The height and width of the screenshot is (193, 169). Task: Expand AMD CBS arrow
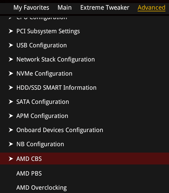[x=11, y=159]
